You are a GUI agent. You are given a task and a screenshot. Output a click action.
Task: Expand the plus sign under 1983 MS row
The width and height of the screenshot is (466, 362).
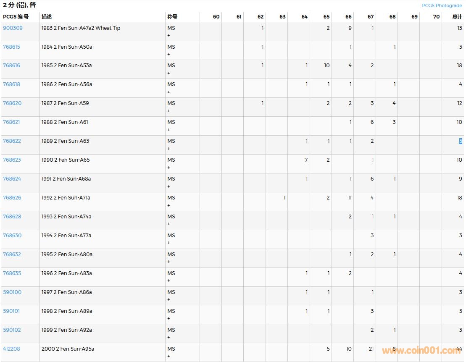[169, 36]
